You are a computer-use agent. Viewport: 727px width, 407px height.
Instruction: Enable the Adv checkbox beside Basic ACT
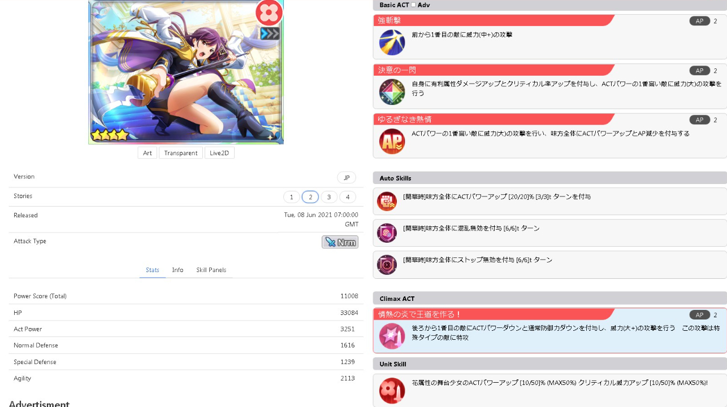pos(413,5)
